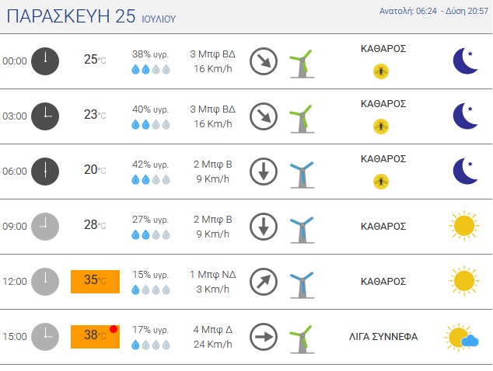Click the clock icon for 00:00
This screenshot has height=371, width=493.
(45, 61)
